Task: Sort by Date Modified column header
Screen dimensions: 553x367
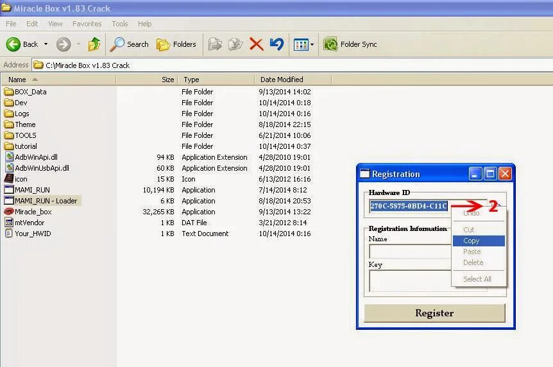Action: click(293, 80)
